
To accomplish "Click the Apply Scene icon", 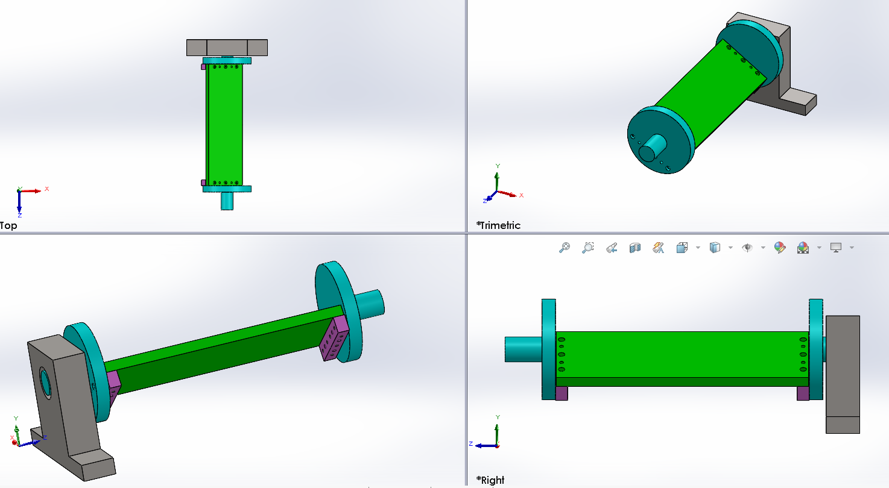I will (803, 248).
